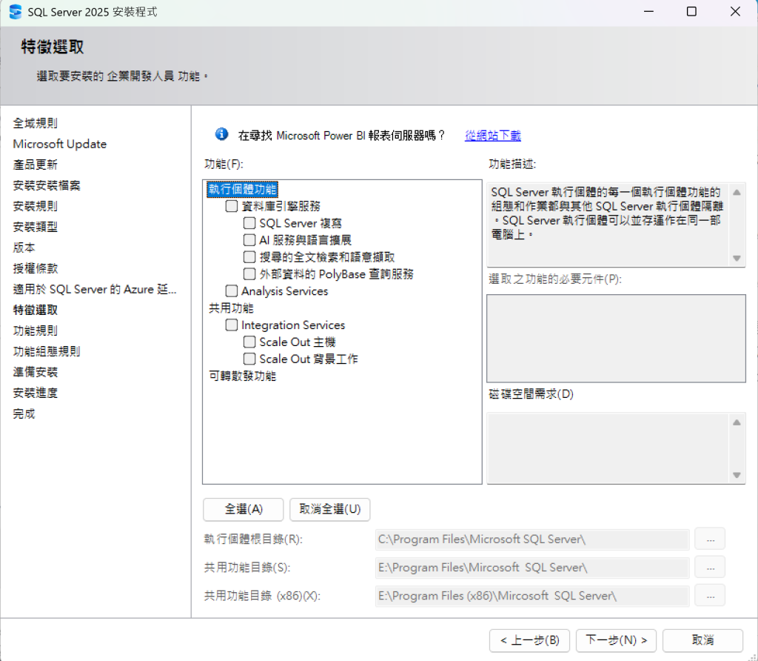Click 特徵選取 step in sidebar
758x661 pixels.
point(36,310)
